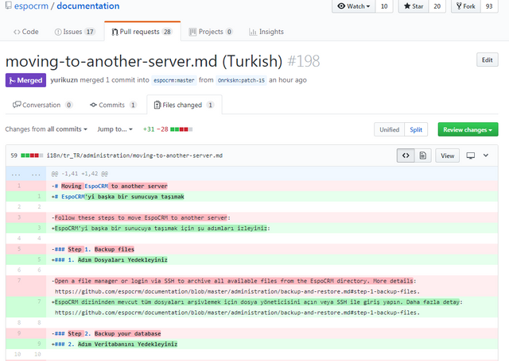Click the desktop monitor icon
This screenshot has width=509, height=361.
tap(470, 156)
